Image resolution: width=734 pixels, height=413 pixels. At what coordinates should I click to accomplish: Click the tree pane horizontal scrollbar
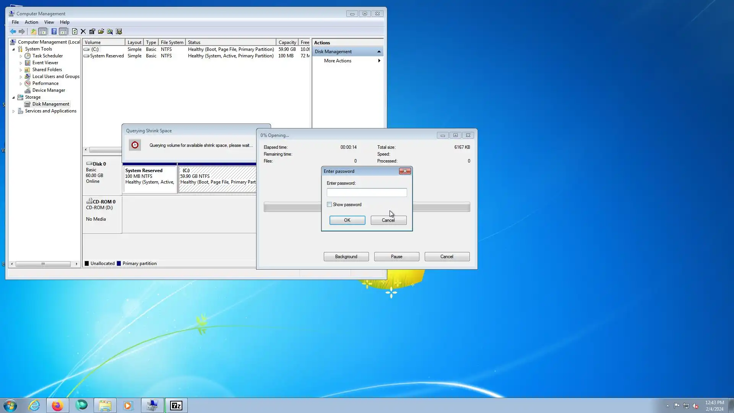tap(43, 264)
